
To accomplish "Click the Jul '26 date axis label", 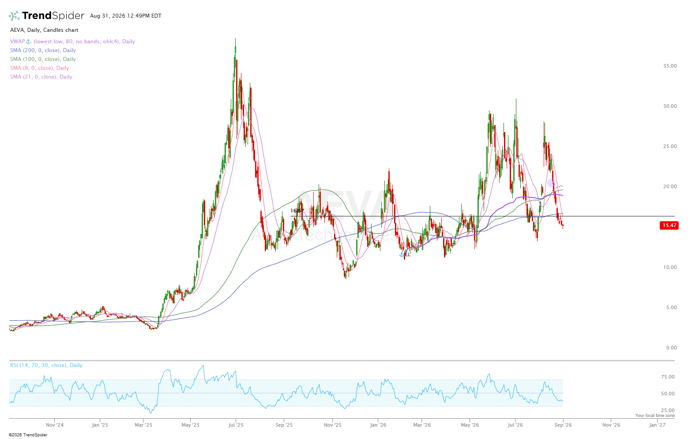I will pyautogui.click(x=515, y=425).
